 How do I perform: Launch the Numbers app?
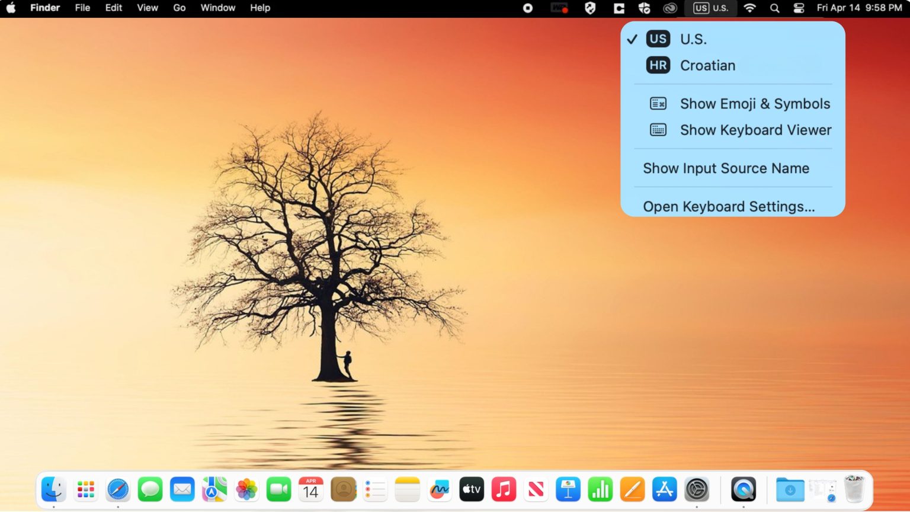coord(600,489)
